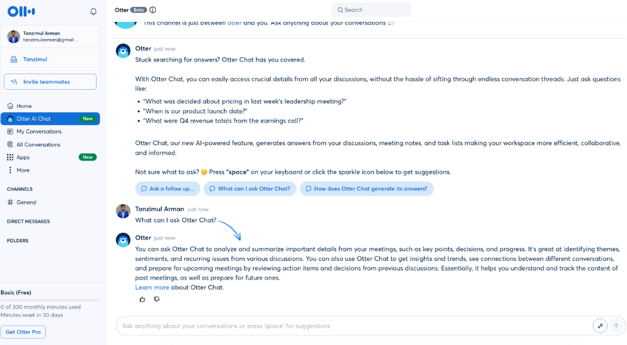Click the sparkle suggestions icon

click(x=600, y=326)
